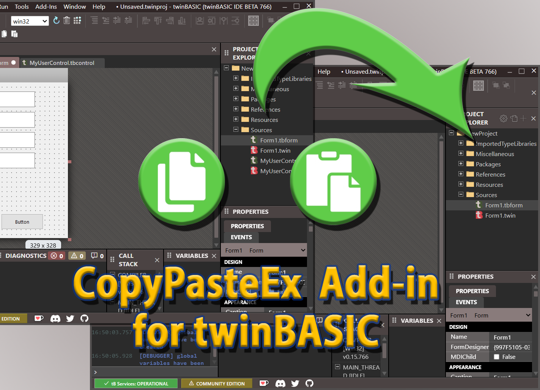Collapse MAIN_THREAD entry in front call stack
The height and width of the screenshot is (390, 540).
[337, 367]
